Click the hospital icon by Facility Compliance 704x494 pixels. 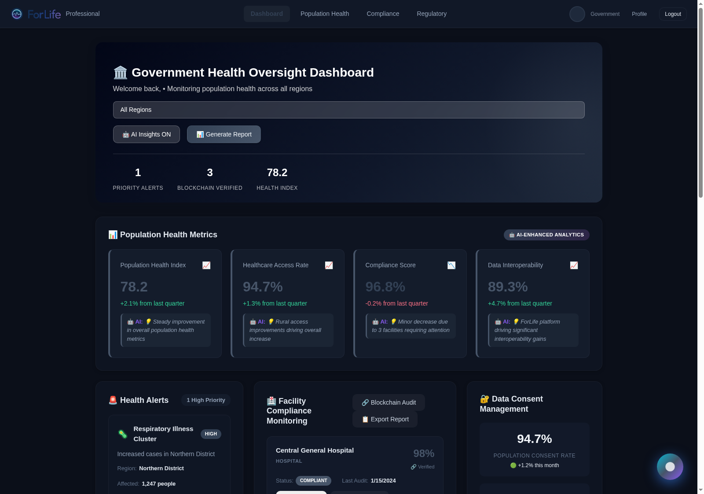(271, 401)
